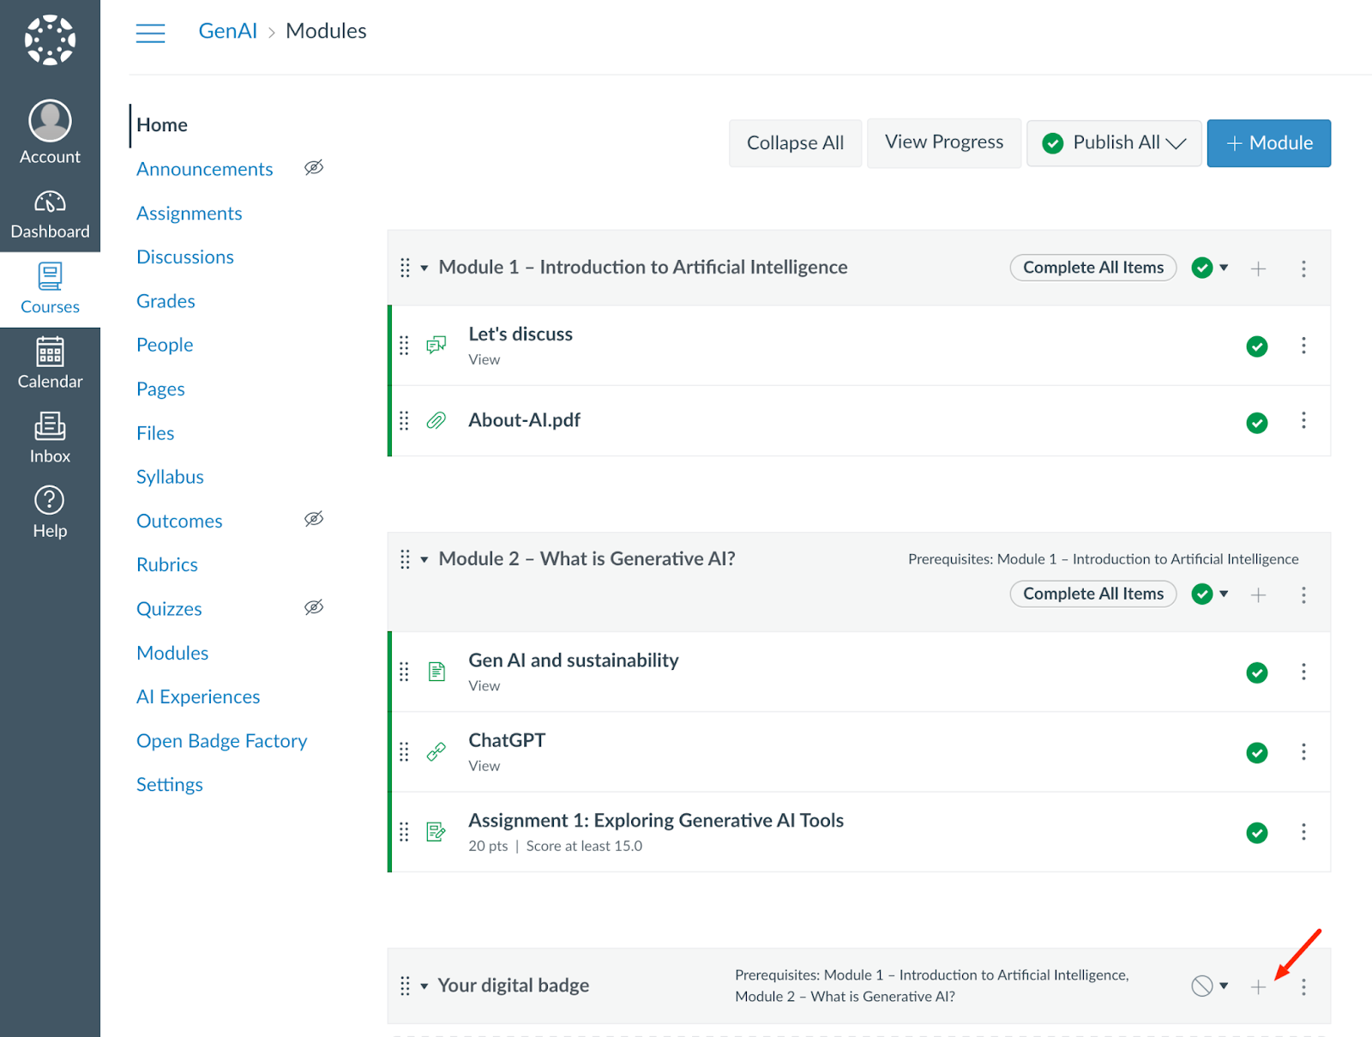Open the Canvas logo home
1372x1037 pixels.
tap(50, 39)
